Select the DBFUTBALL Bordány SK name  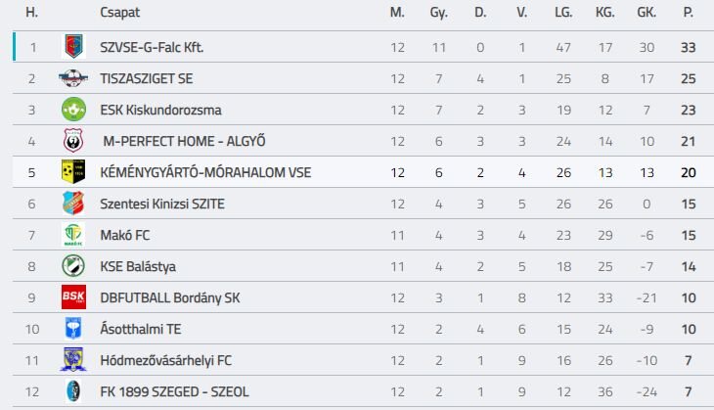(170, 297)
